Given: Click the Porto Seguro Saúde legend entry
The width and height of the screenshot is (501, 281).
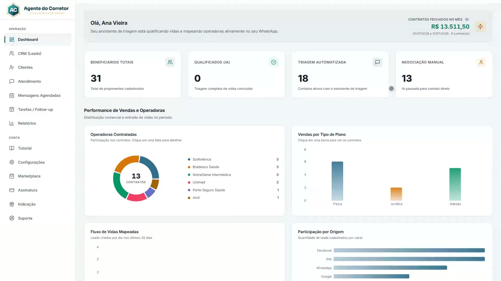Looking at the screenshot, I should tap(233, 190).
